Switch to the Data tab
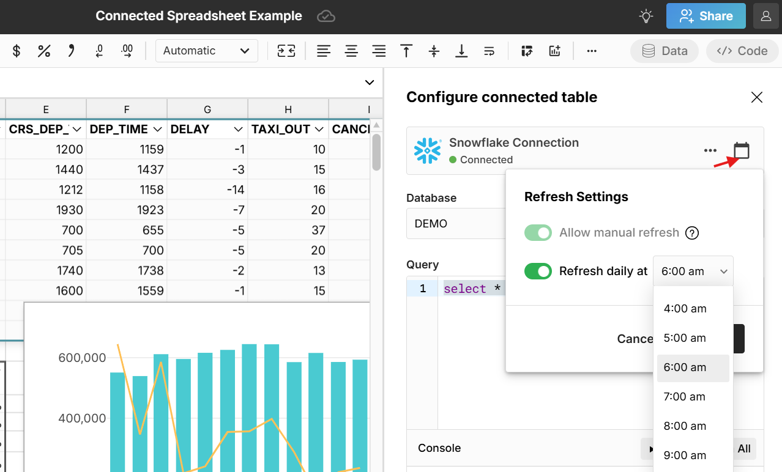This screenshot has height=472, width=782. 665,51
